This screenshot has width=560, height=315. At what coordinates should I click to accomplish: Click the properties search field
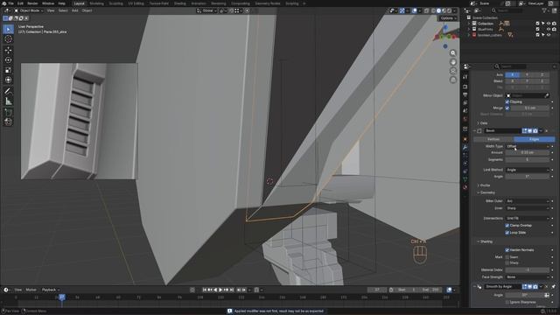[x=511, y=66]
